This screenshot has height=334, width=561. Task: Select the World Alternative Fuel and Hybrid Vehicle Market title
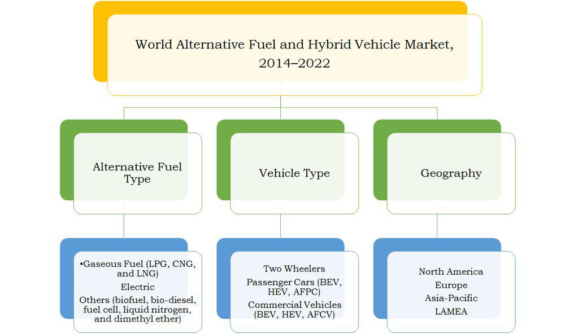pyautogui.click(x=294, y=54)
